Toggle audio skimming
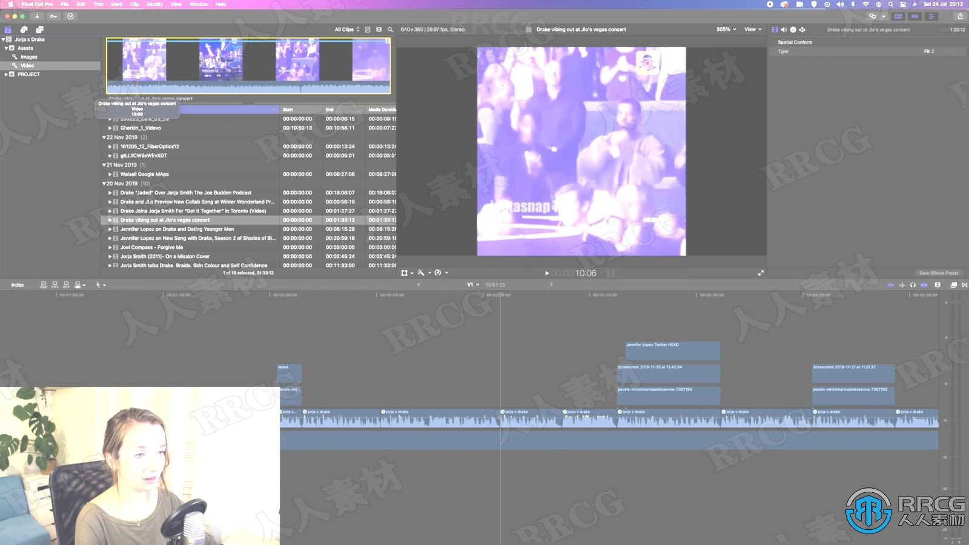 pos(902,285)
